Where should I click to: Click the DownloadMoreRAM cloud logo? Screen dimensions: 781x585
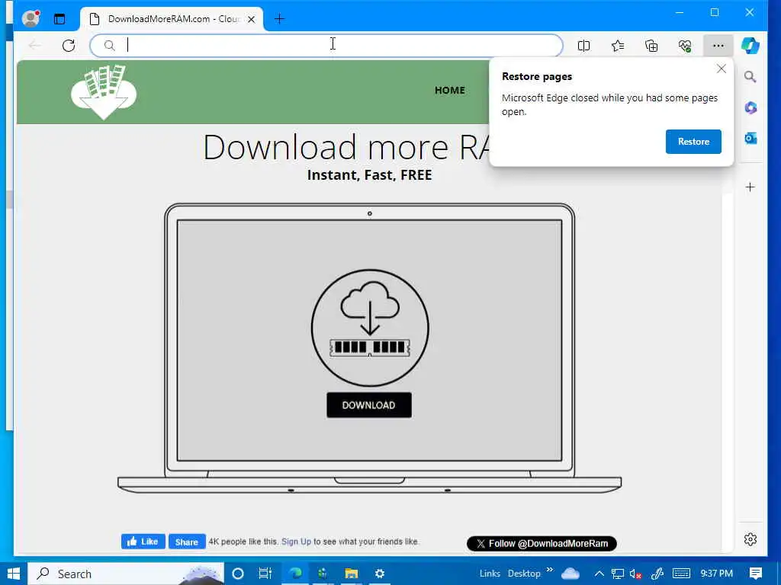pyautogui.click(x=104, y=92)
